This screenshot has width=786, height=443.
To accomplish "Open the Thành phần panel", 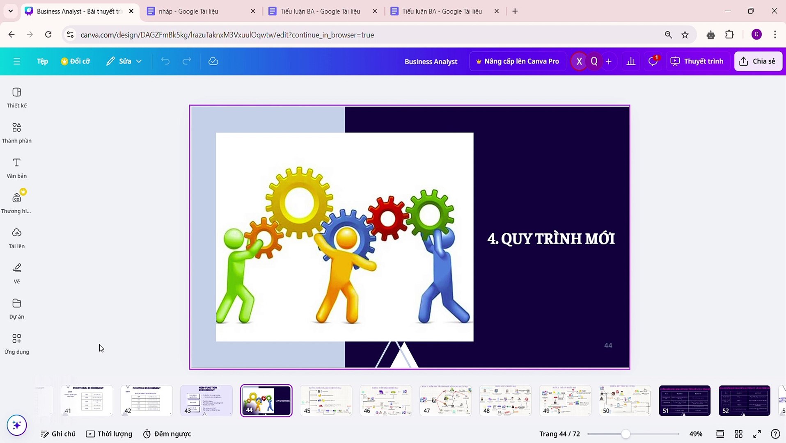I will pos(16,132).
